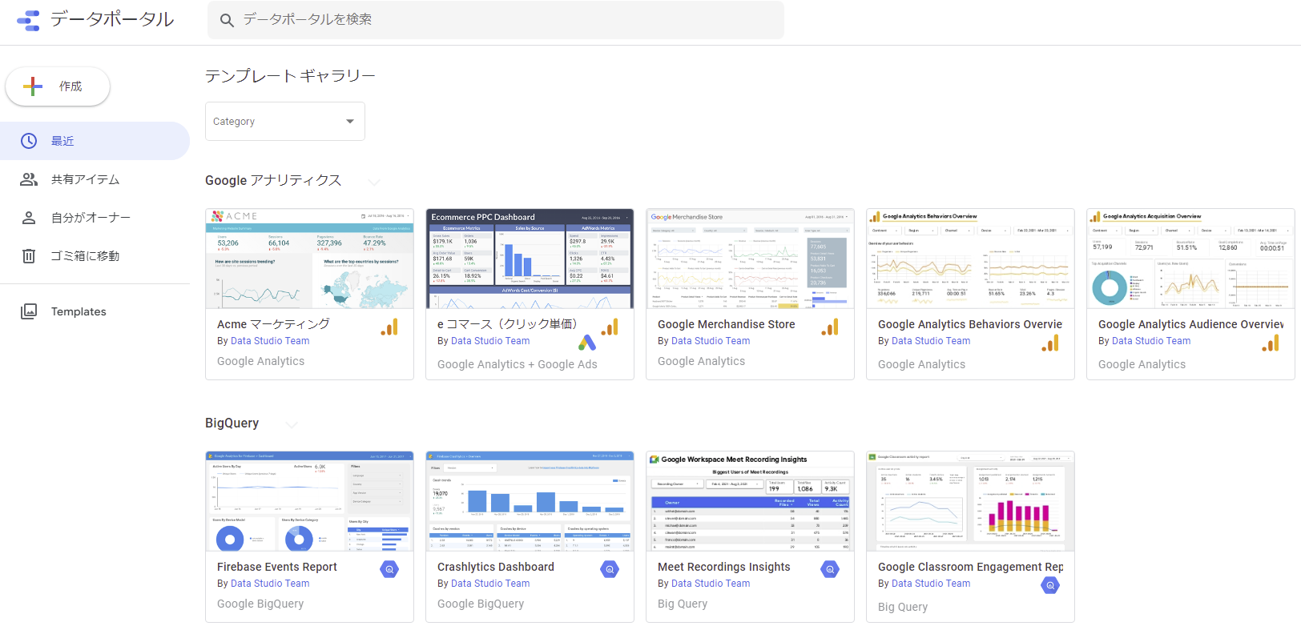The width and height of the screenshot is (1301, 630).
Task: Click the trash can icon for ゴミ箱に移動
Action: click(x=29, y=256)
